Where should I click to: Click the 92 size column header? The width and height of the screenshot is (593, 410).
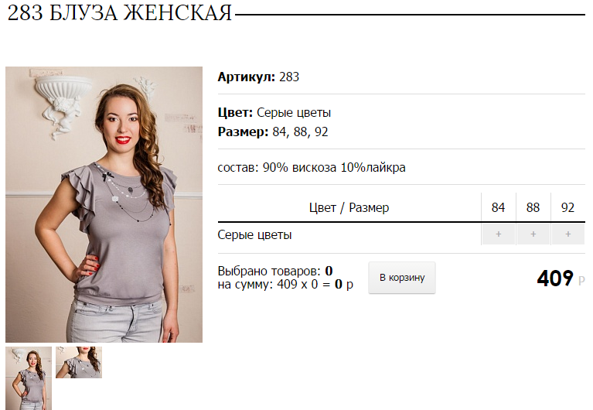tap(567, 207)
